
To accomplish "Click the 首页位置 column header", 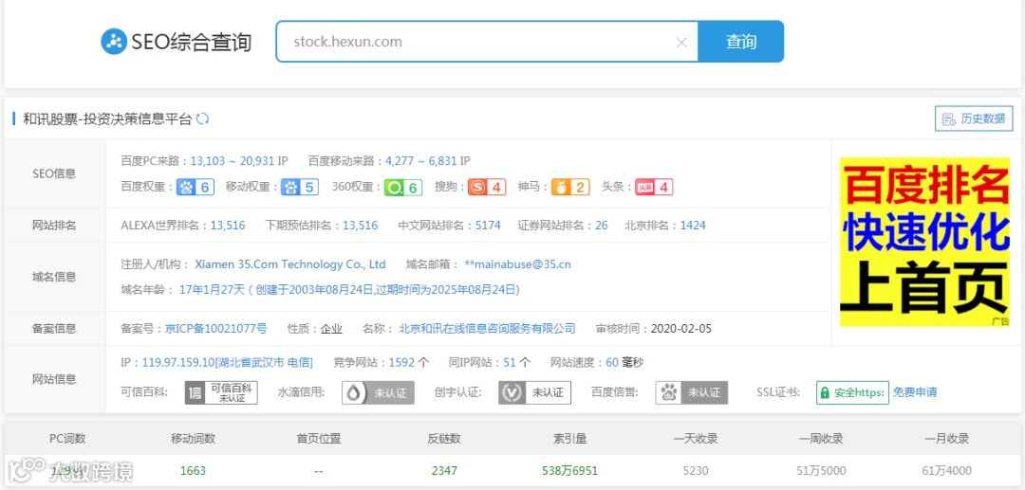I will click(318, 439).
